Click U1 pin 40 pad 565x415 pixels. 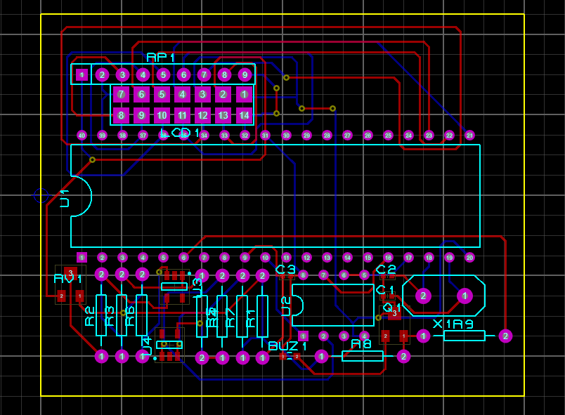pyautogui.click(x=82, y=136)
